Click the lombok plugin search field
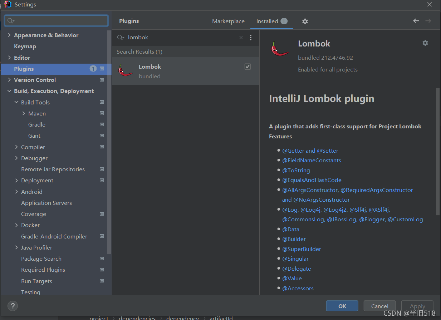This screenshot has width=441, height=320. pos(182,38)
